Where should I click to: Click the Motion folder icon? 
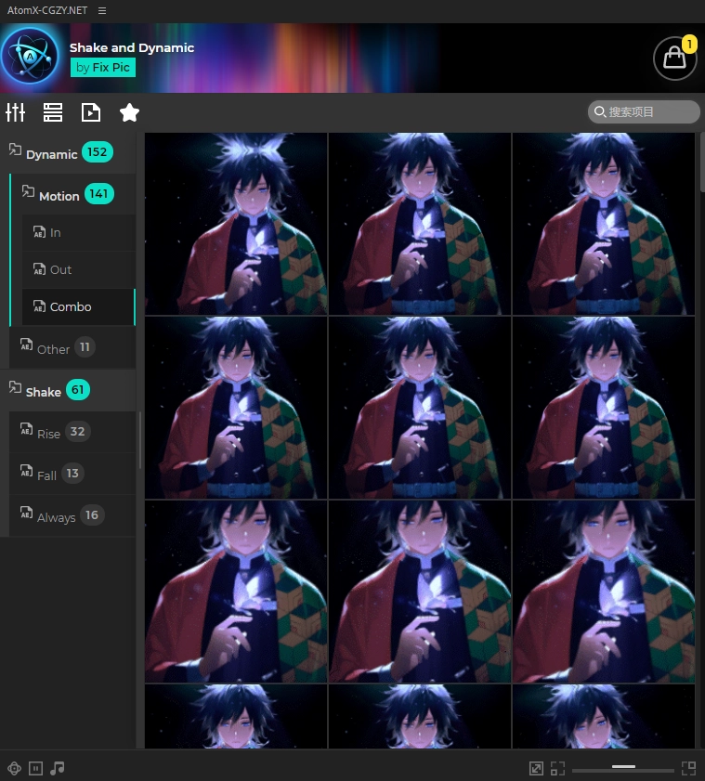coord(28,190)
